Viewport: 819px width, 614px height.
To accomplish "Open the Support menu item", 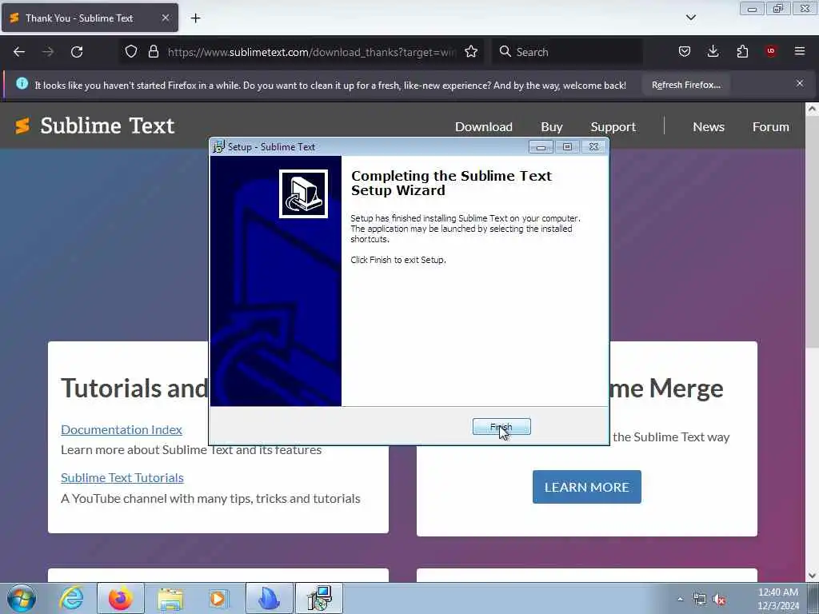I will [x=613, y=127].
